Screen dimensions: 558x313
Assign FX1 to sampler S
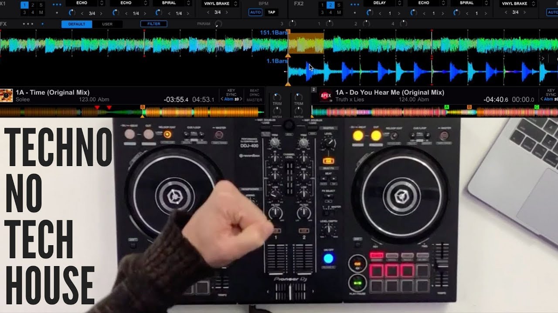pyautogui.click(x=41, y=5)
